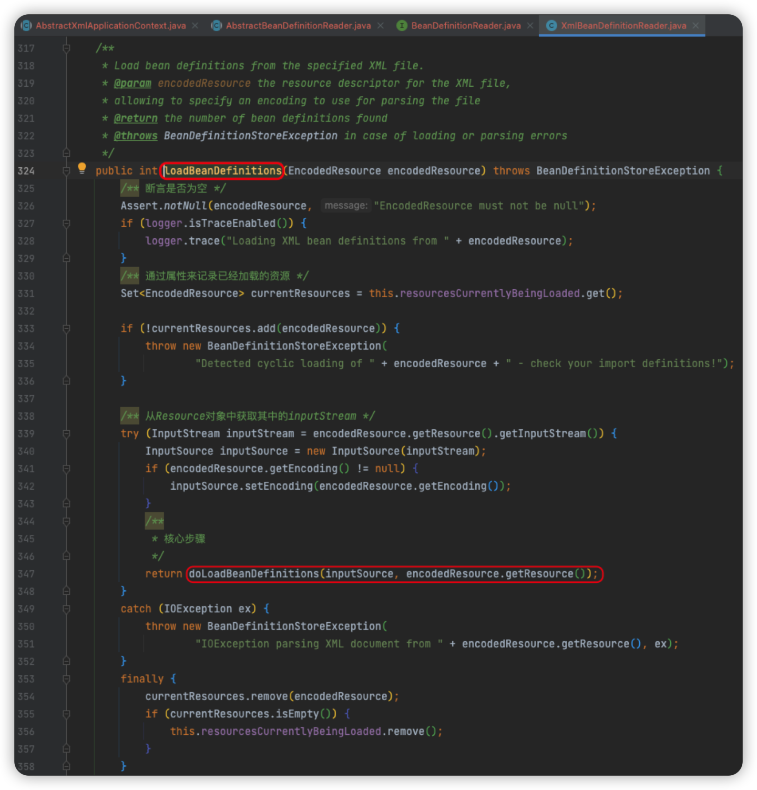Click line number 347 in the gutter
The width and height of the screenshot is (757, 790).
tap(26, 574)
